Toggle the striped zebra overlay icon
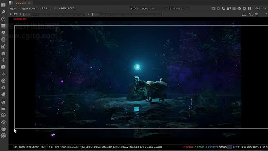This screenshot has height=151, width=268. (x=224, y=8)
